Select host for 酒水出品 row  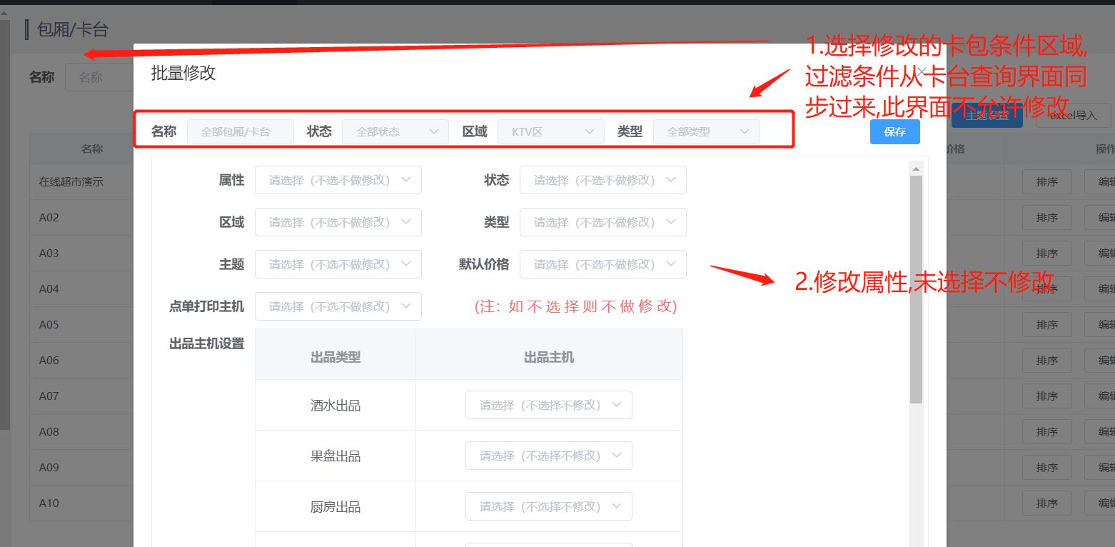[548, 405]
